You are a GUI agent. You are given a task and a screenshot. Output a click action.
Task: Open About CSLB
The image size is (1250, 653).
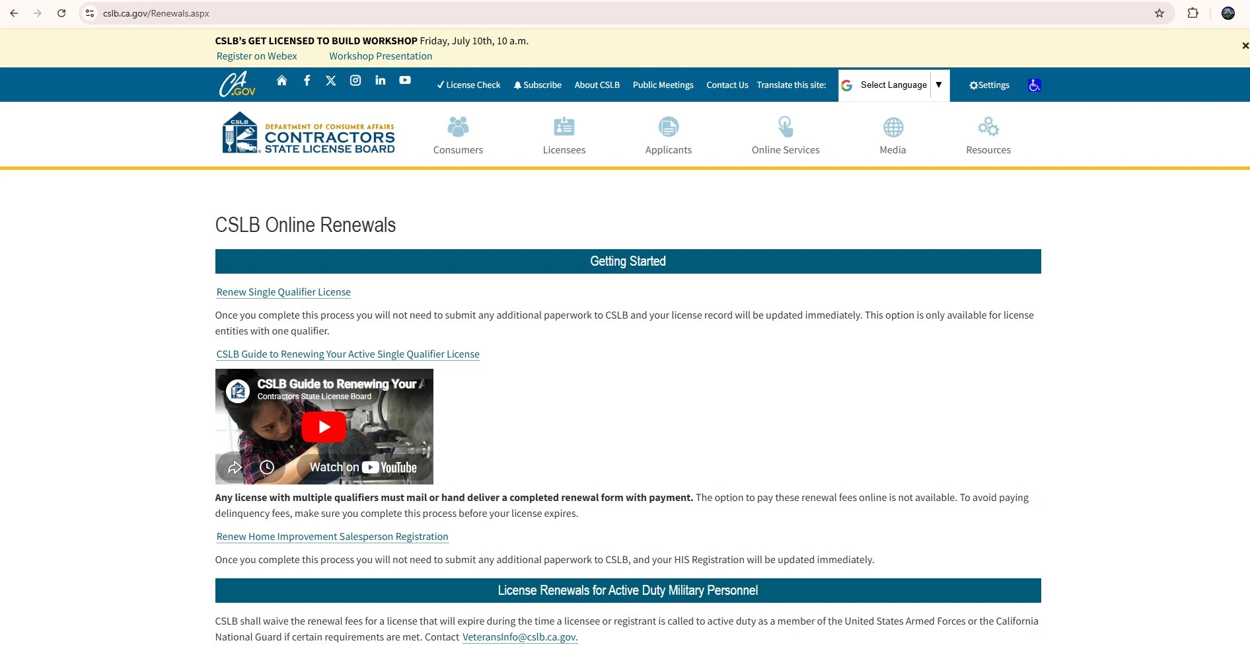597,85
